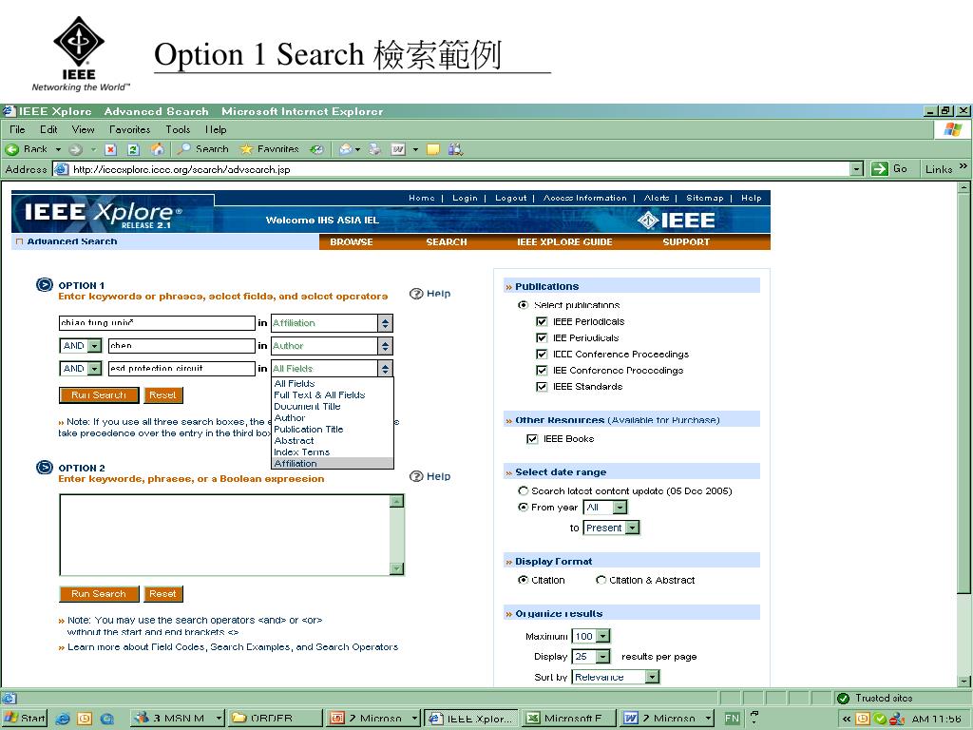Image resolution: width=973 pixels, height=730 pixels.
Task: Open Help icon beside Option 2
Action: (x=416, y=476)
